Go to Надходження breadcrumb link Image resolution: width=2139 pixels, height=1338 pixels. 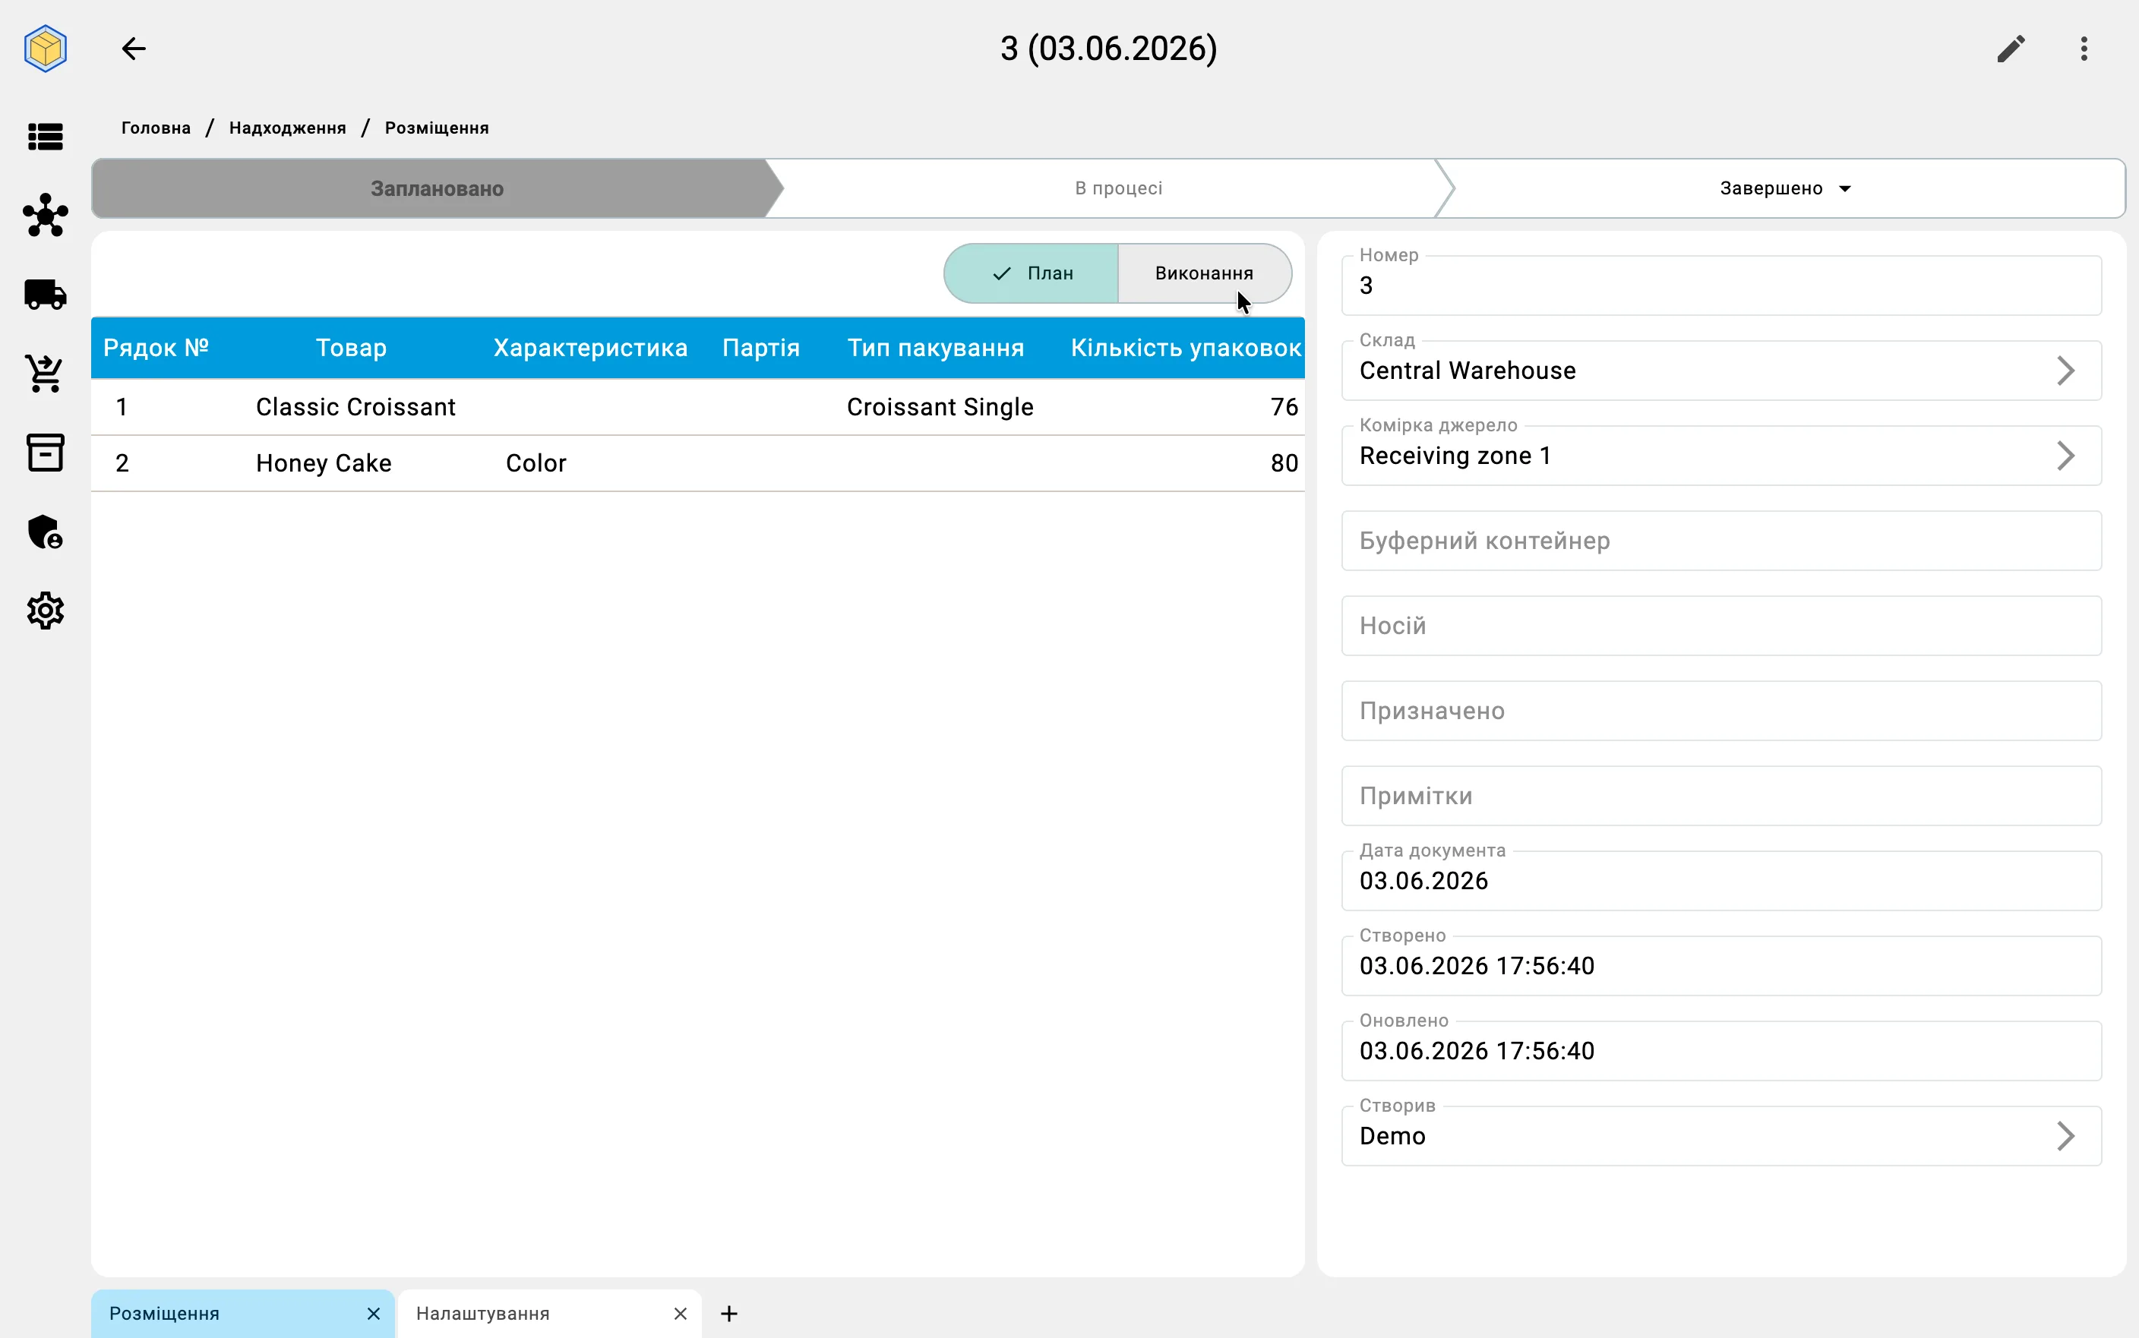(288, 128)
